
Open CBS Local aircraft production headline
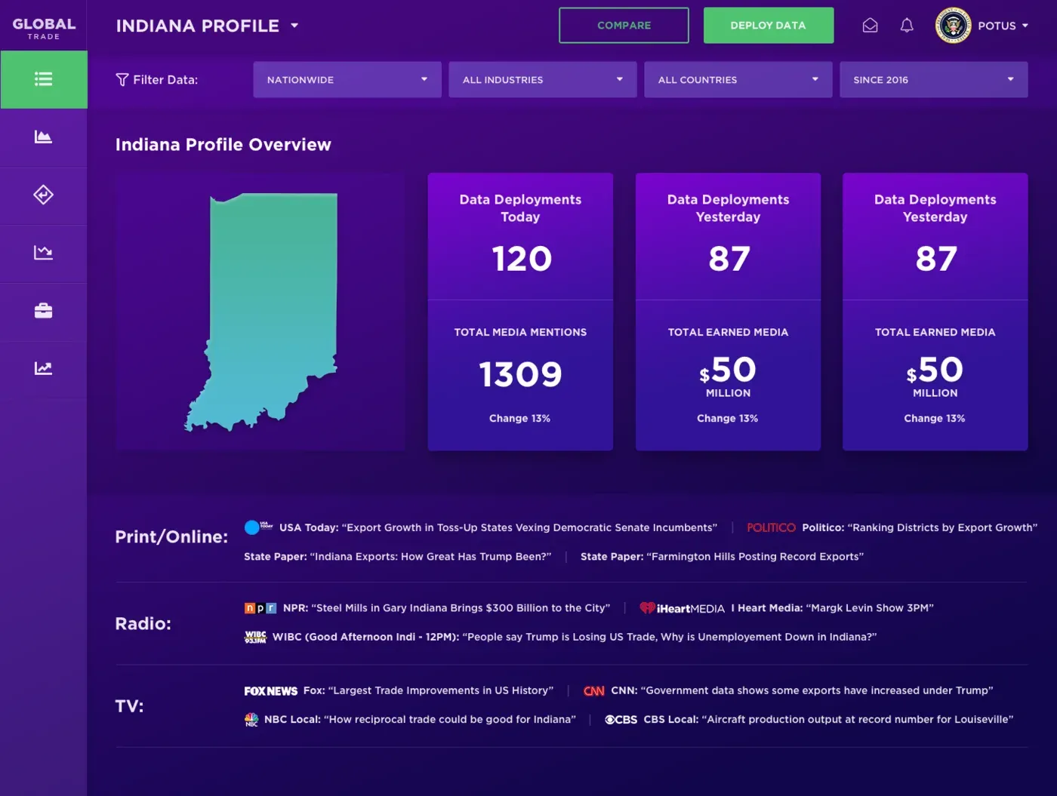[828, 720]
